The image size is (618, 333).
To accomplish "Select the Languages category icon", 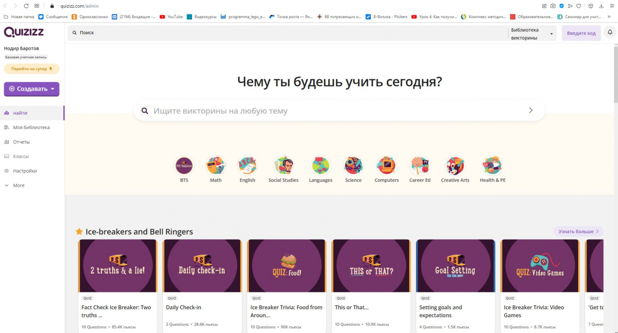I will (320, 166).
